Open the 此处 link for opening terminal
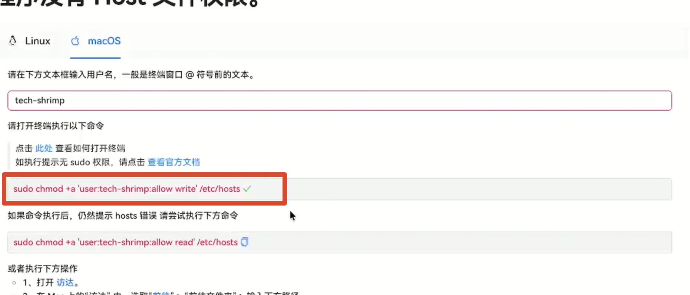 [44, 148]
